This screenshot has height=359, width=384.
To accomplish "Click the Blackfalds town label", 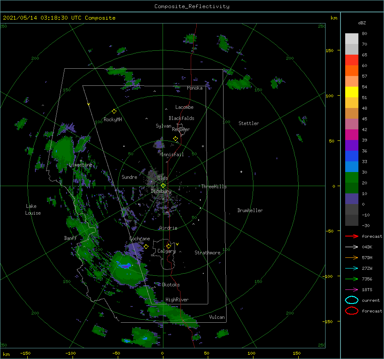I will (x=181, y=118).
